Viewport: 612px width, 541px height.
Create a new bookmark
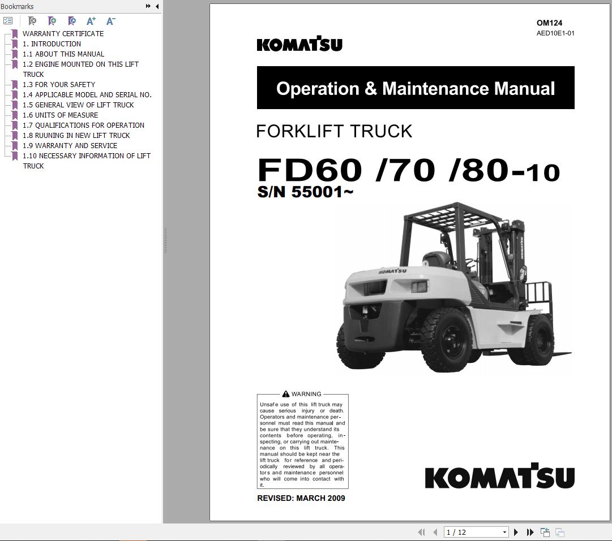coord(52,20)
